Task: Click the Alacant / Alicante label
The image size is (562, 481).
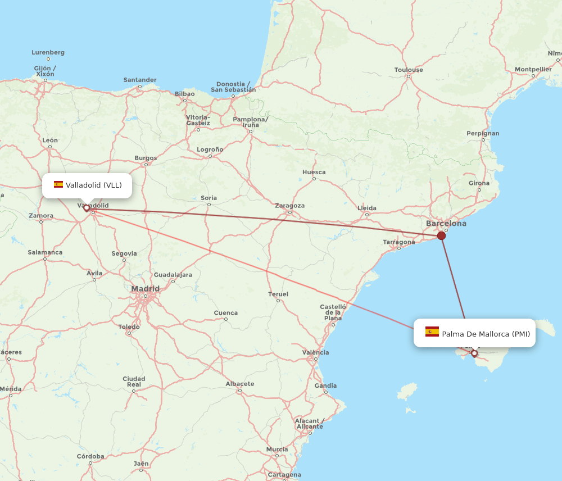Action: (x=310, y=424)
